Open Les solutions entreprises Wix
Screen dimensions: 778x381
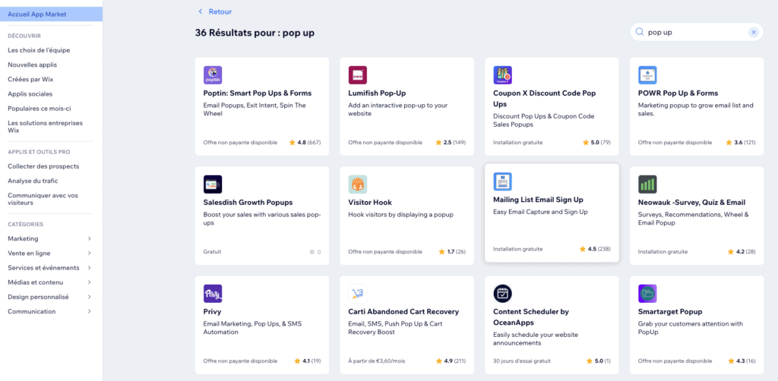pos(45,126)
